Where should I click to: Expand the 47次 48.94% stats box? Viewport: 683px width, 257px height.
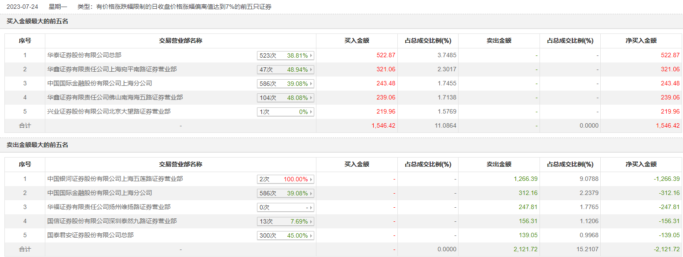click(x=286, y=70)
